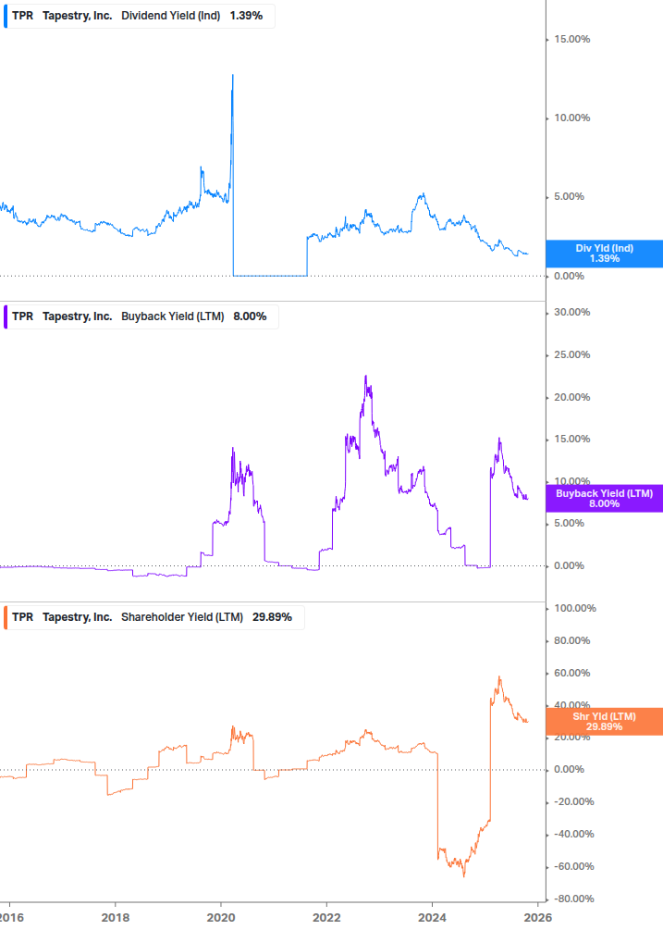Click the 2022 label on the time axis
Screen dimensions: 663x930
[326, 917]
